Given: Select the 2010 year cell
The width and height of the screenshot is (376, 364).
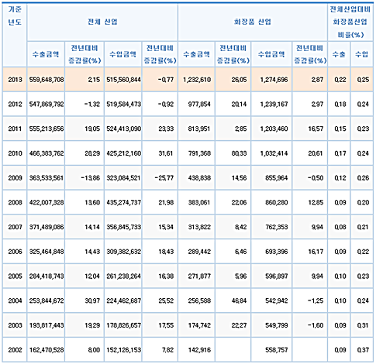Looking at the screenshot, I should 15,153.
